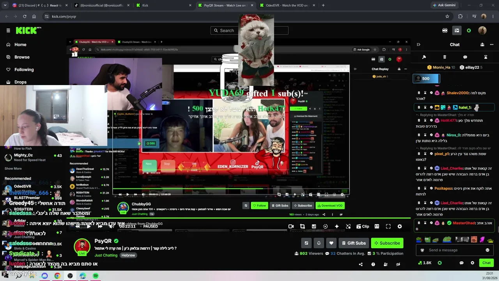This screenshot has width=499, height=281.
Task: Open the stats chart icon in player controls
Action: click(314, 226)
